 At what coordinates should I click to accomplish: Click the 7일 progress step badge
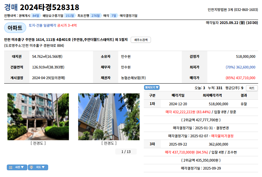click(x=114, y=16)
